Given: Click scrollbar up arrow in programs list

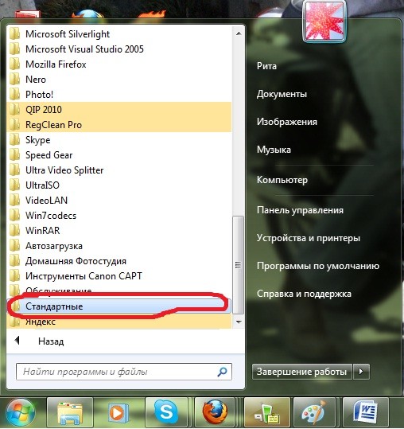Looking at the screenshot, I should (x=239, y=33).
